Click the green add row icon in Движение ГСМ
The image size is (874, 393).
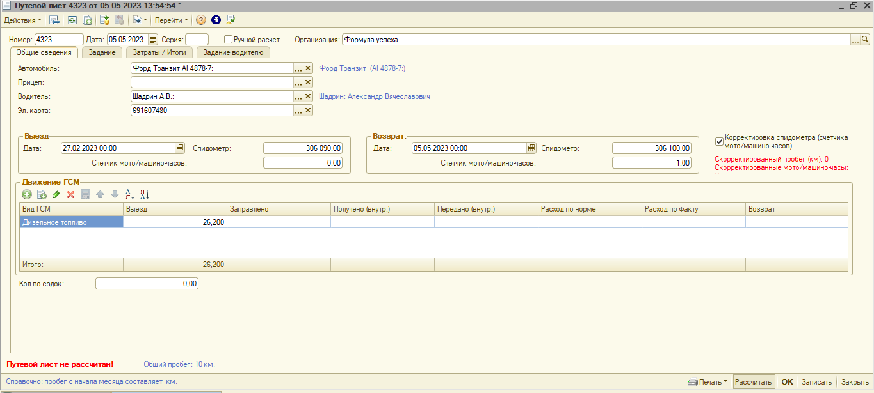pos(27,194)
